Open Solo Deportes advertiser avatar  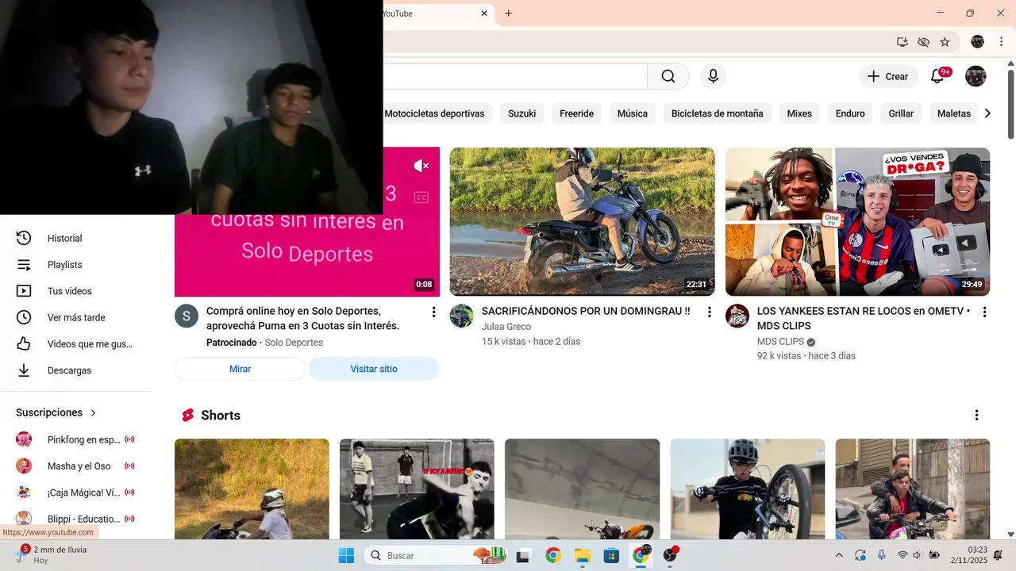[x=187, y=316]
